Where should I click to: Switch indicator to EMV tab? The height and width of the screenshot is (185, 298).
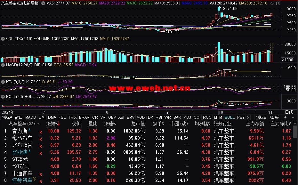pyautogui.click(x=131, y=117)
